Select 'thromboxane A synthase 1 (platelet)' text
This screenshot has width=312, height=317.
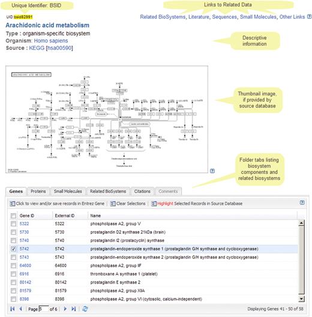[124, 274]
